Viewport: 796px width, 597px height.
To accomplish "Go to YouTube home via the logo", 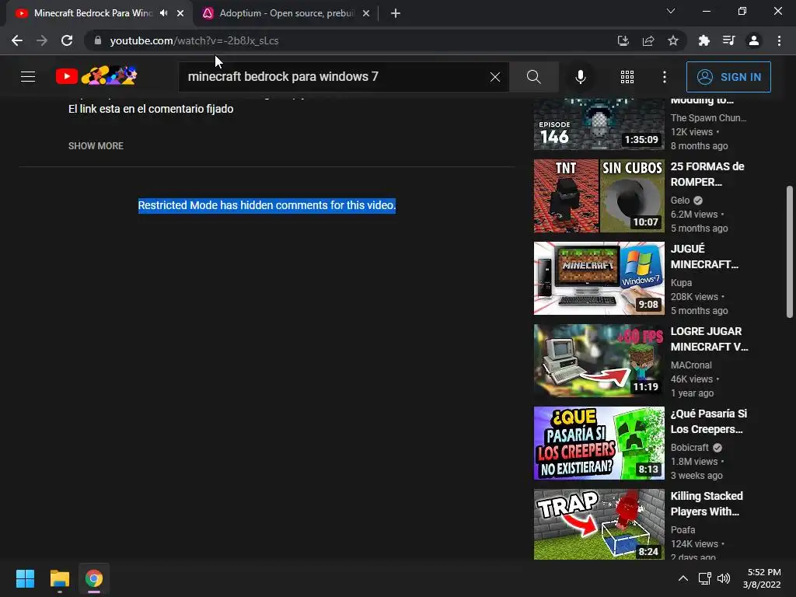I will tap(96, 76).
